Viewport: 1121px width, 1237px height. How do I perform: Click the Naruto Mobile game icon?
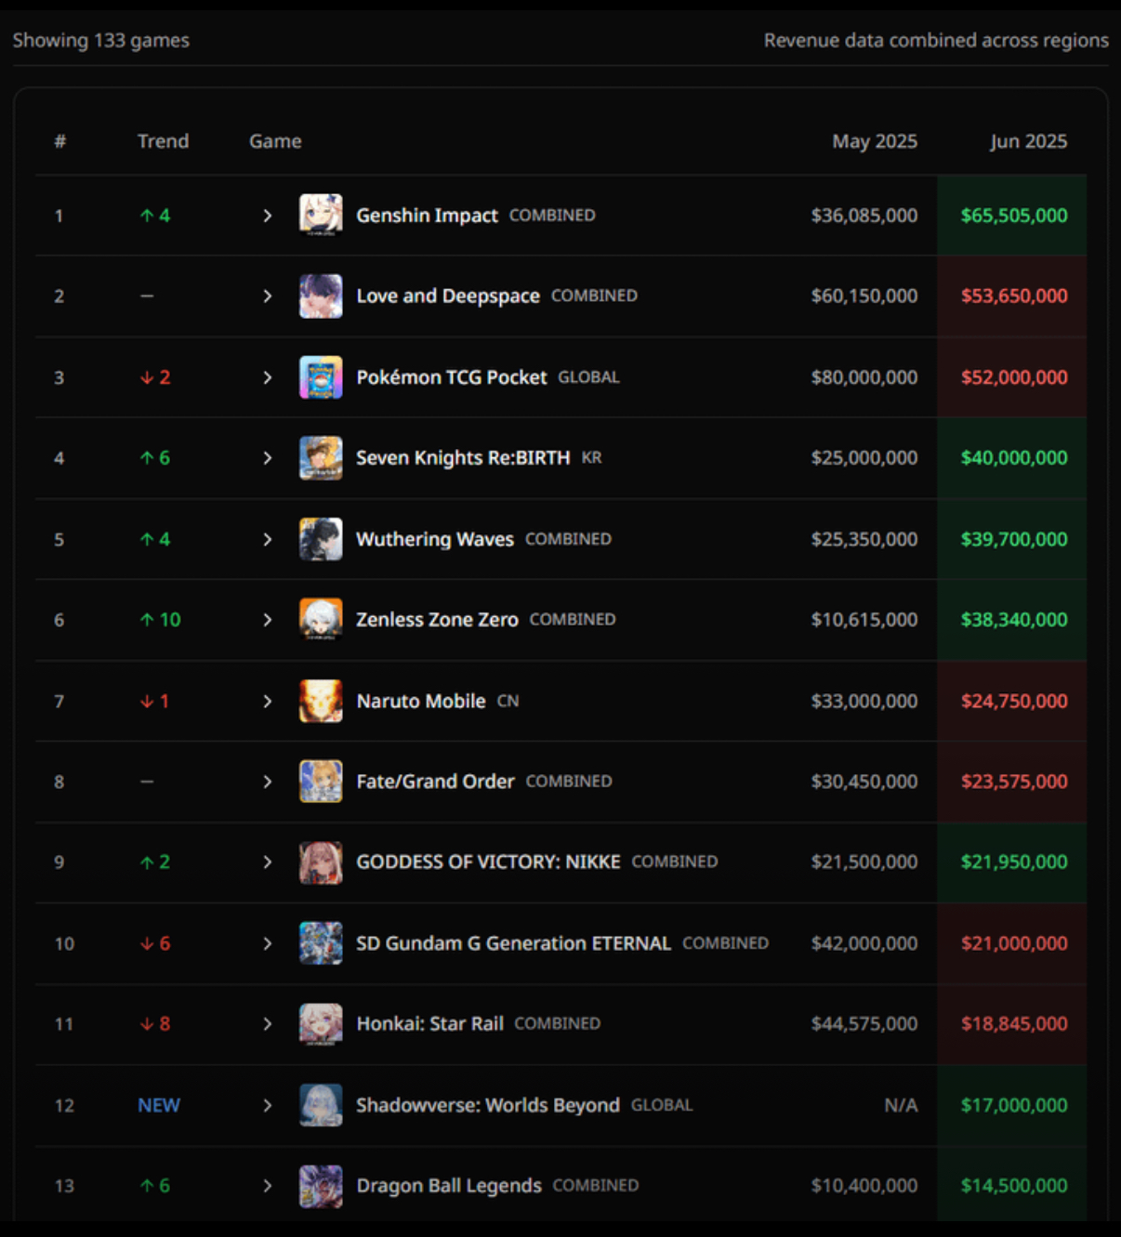pos(321,701)
